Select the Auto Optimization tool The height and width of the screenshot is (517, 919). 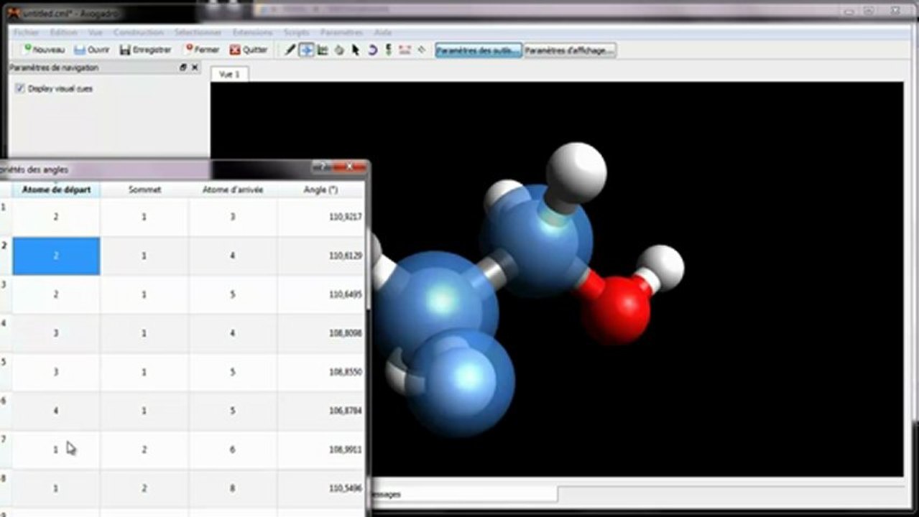pos(389,50)
